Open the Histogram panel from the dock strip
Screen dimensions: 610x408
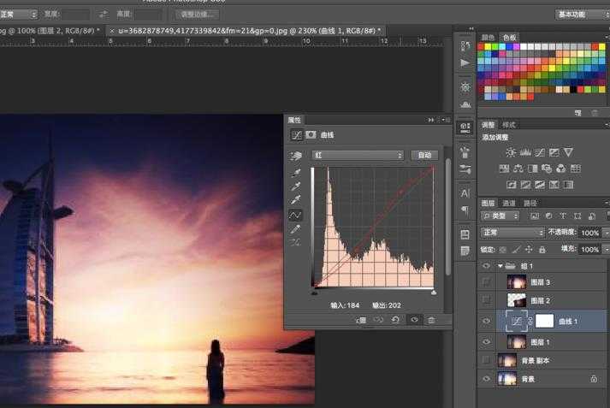[465, 86]
